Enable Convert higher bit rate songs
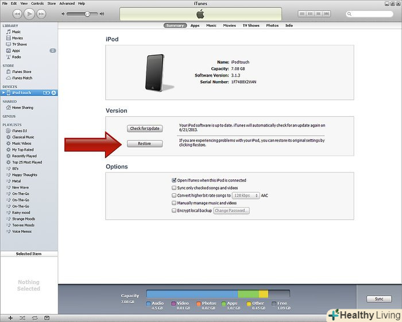This screenshot has width=402, height=322. tap(174, 195)
